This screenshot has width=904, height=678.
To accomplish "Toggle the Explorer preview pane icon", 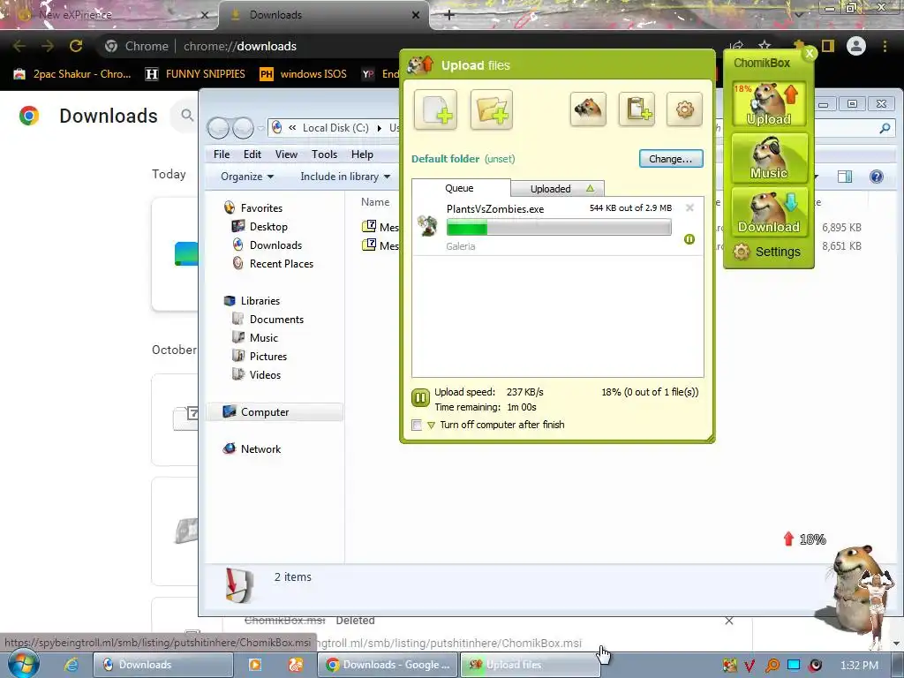I will point(845,177).
